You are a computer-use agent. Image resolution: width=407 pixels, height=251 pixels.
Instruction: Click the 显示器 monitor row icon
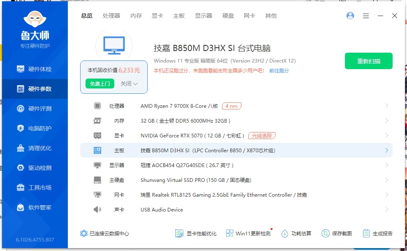pyautogui.click(x=97, y=165)
